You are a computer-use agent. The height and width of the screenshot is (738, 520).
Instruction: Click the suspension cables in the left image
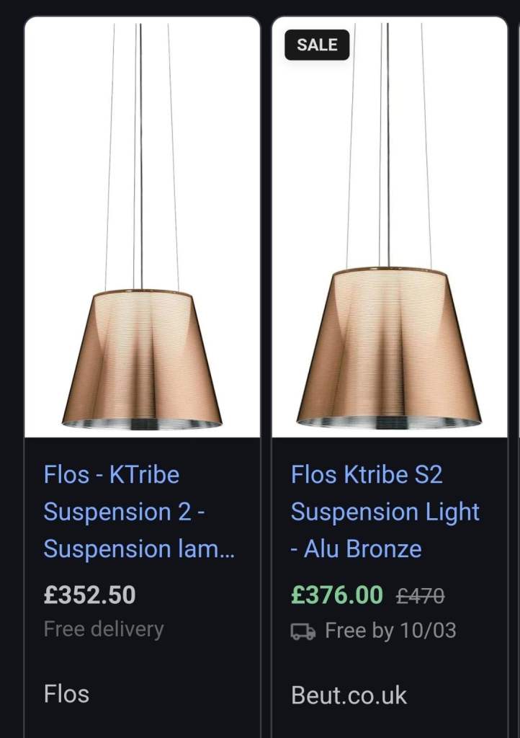pyautogui.click(x=140, y=159)
